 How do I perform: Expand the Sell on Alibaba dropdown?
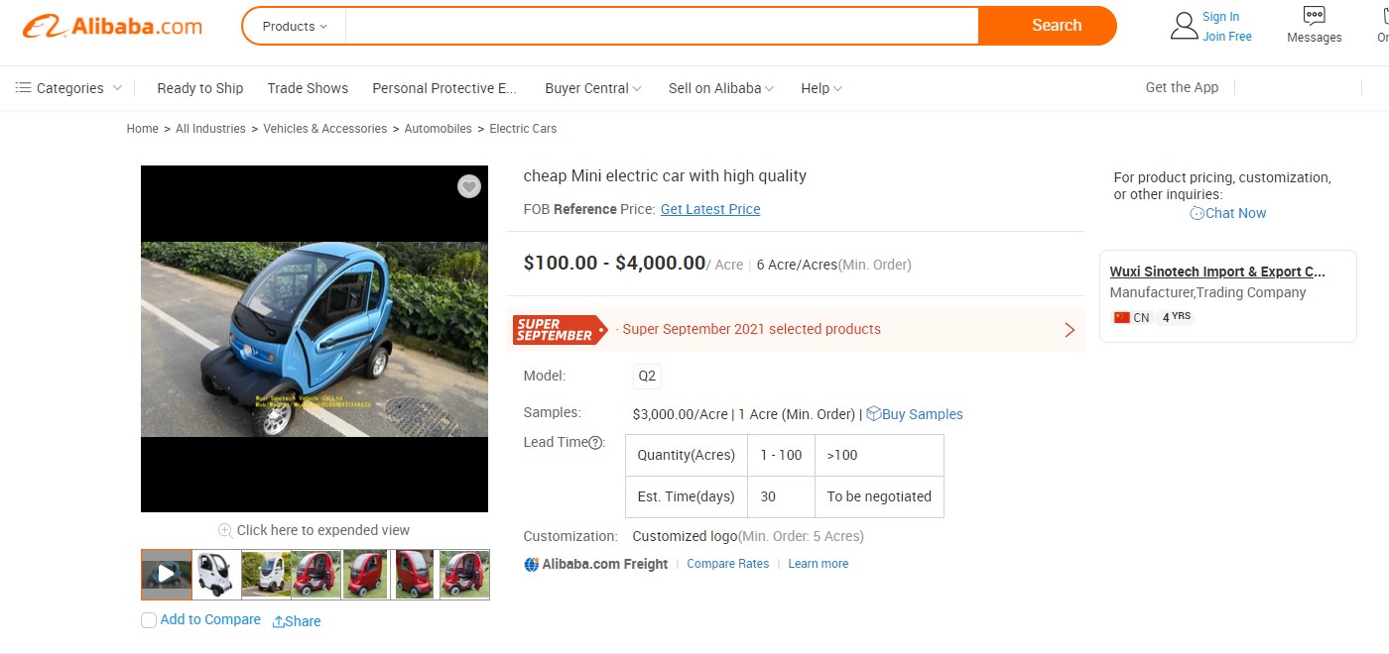720,88
